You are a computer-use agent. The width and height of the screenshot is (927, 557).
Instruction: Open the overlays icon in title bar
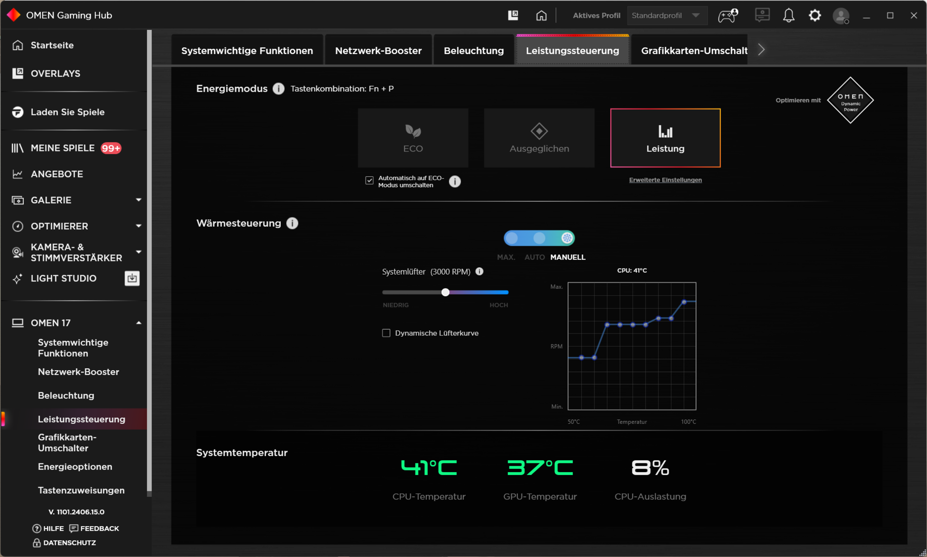point(513,15)
